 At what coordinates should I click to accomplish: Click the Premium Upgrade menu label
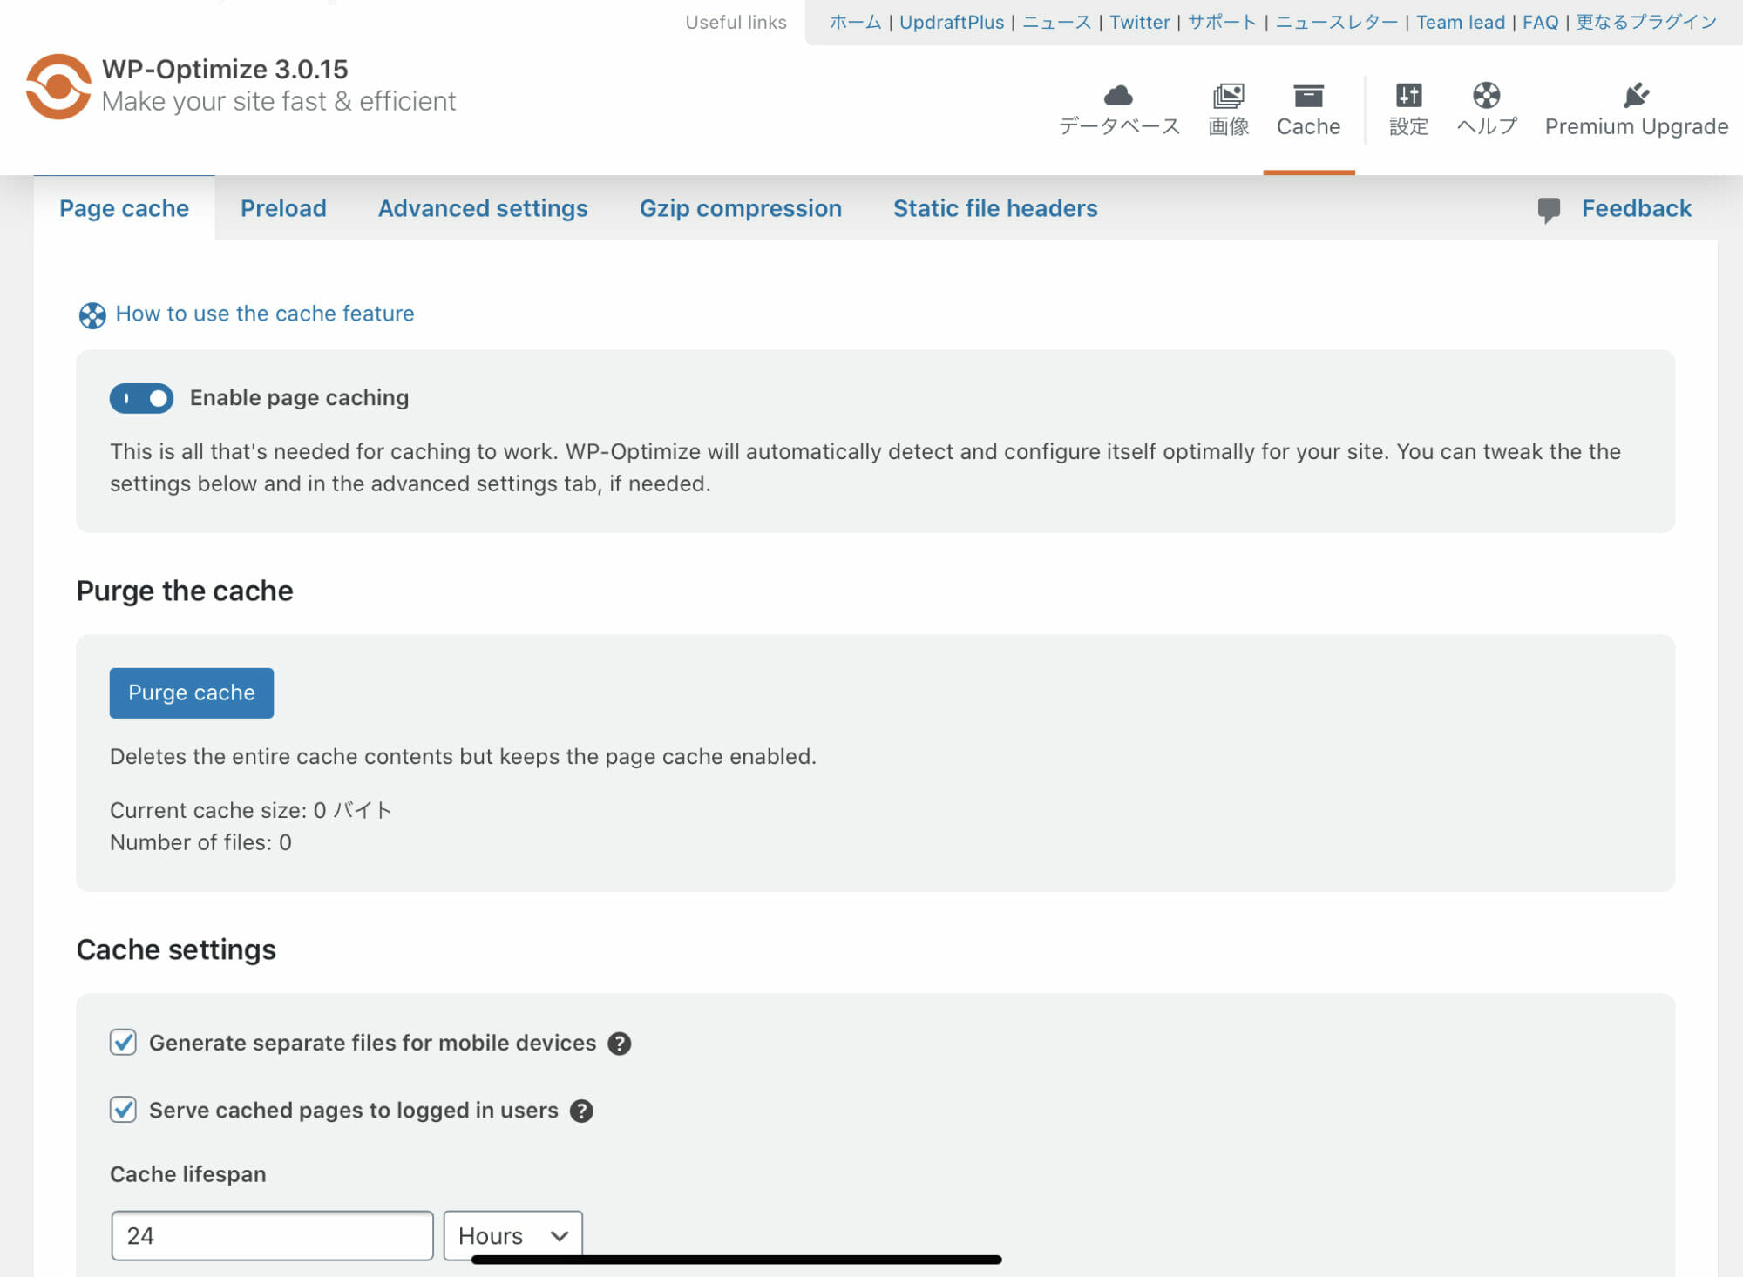[x=1636, y=126]
